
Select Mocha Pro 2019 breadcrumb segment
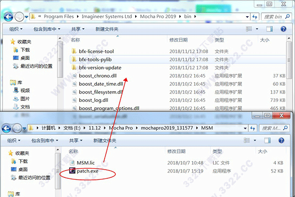158,17
